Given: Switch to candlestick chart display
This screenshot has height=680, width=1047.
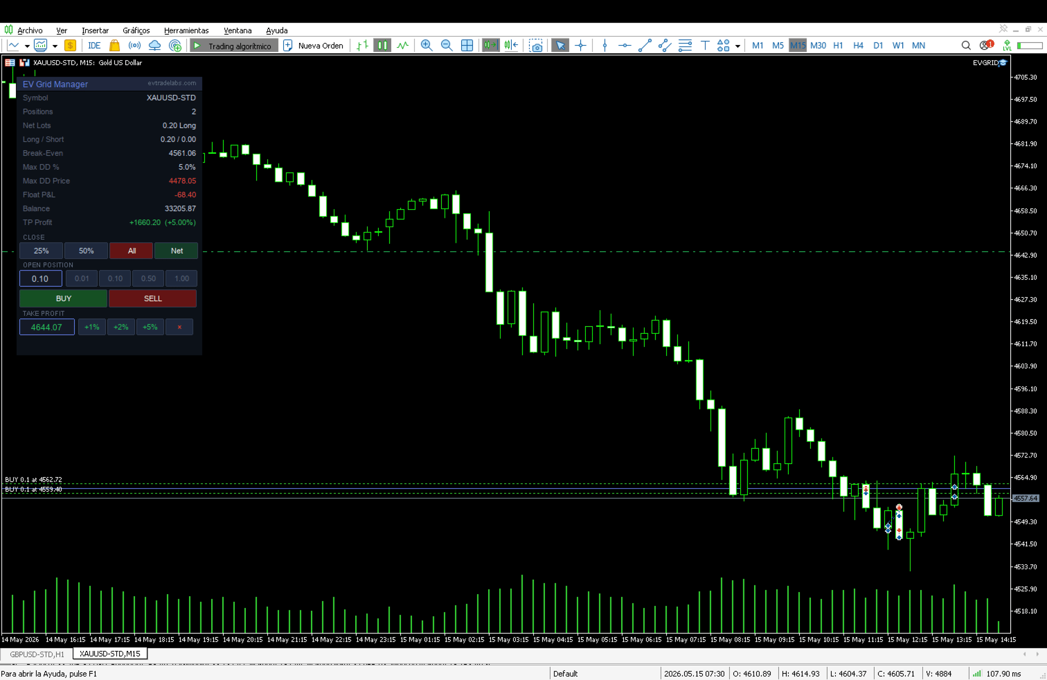Looking at the screenshot, I should tap(382, 46).
